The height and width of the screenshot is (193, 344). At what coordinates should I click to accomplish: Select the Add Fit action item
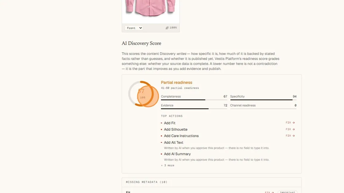tap(170, 123)
